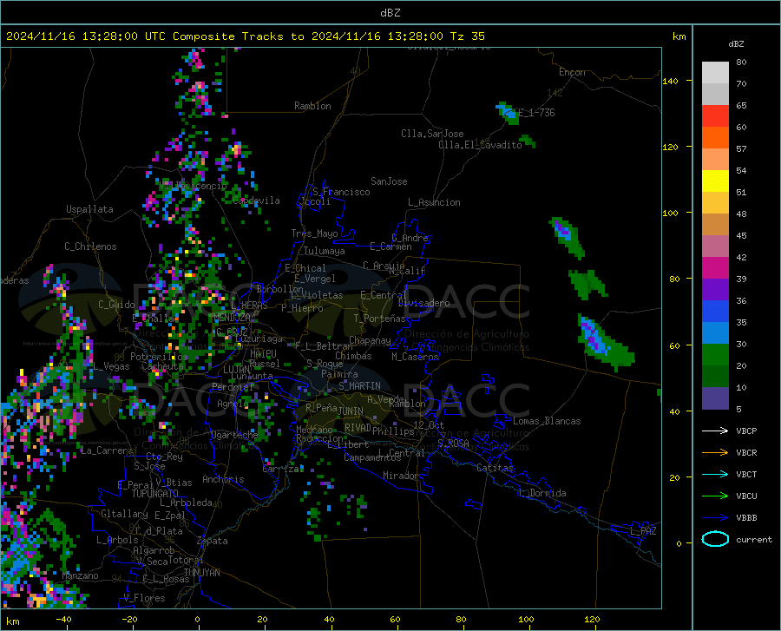This screenshot has height=631, width=781.
Task: Click the 'E_1-736' station label
Action: click(x=536, y=113)
